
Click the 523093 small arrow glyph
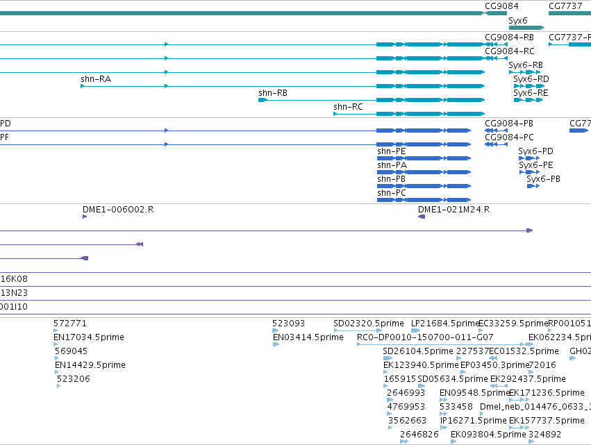pyautogui.click(x=275, y=330)
